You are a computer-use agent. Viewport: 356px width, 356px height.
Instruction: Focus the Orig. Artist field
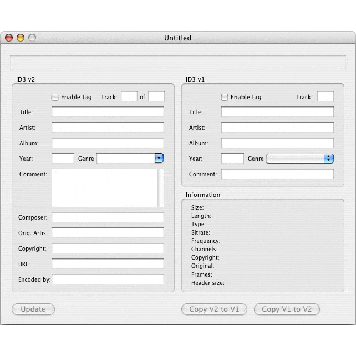pyautogui.click(x=108, y=233)
